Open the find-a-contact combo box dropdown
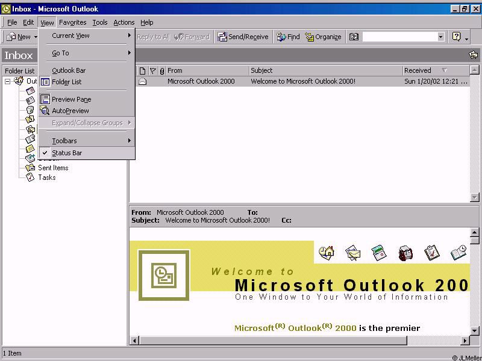482x361 pixels. pos(441,37)
